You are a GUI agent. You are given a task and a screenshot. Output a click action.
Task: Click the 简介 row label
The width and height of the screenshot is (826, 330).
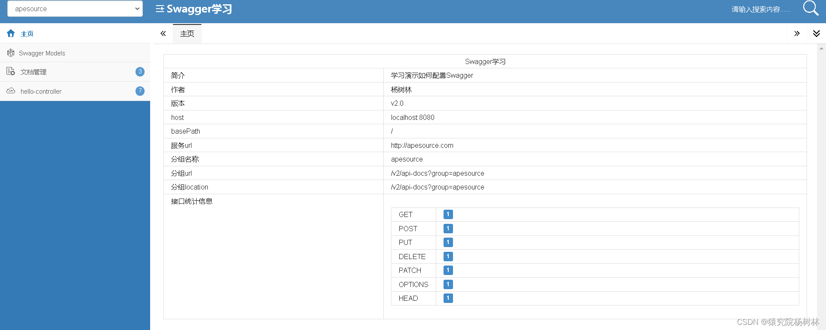point(178,75)
